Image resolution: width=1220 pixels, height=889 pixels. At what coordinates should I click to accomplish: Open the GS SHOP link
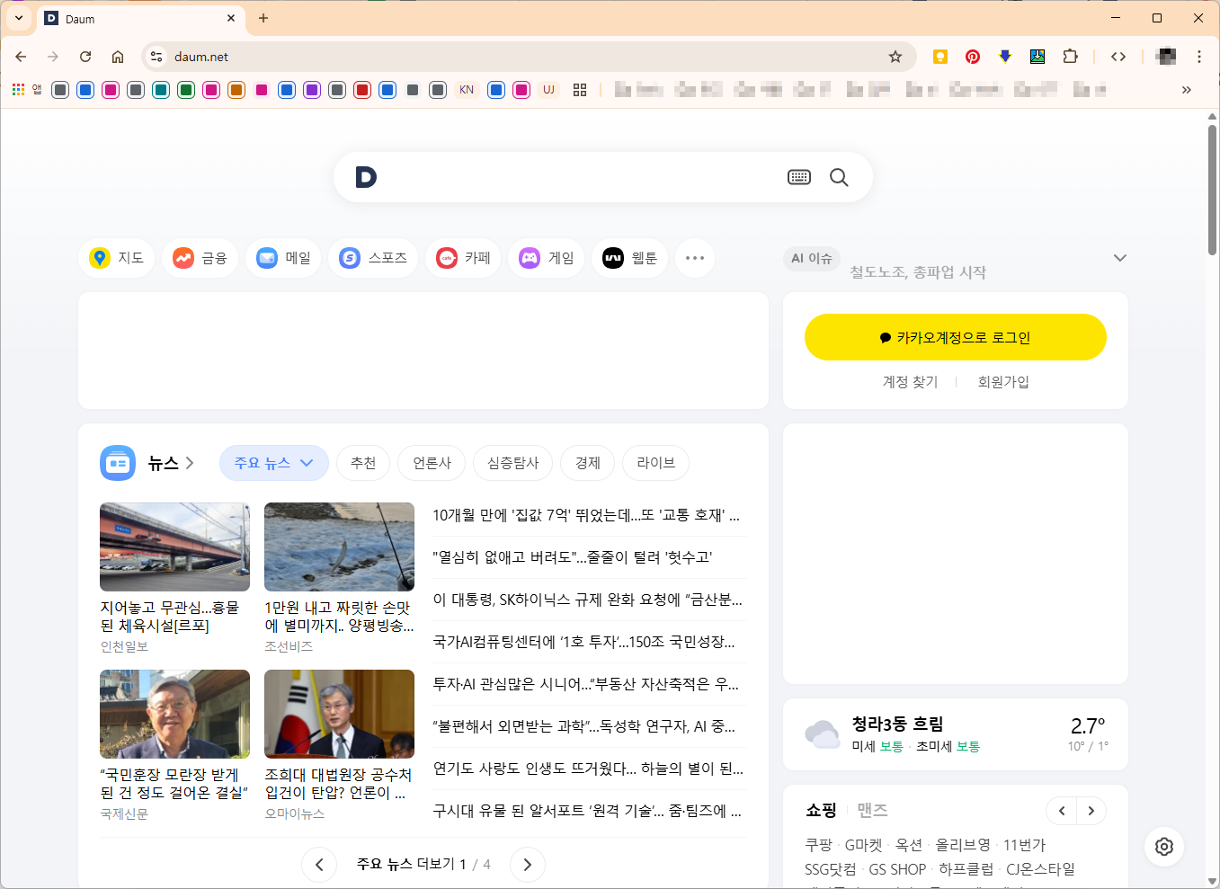tap(897, 869)
